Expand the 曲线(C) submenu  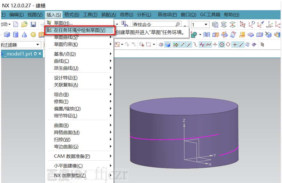pyautogui.click(x=110, y=61)
